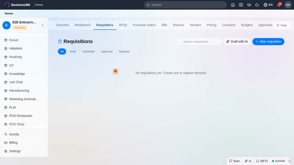Screen dimensions: 294x165
Task: Select the Requisitions tab
Action: [x=105, y=25]
